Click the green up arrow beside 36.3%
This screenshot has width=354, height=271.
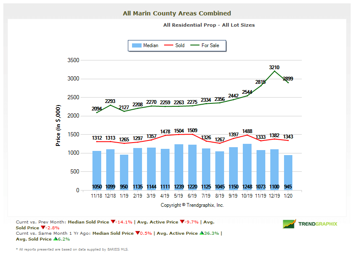202,233
